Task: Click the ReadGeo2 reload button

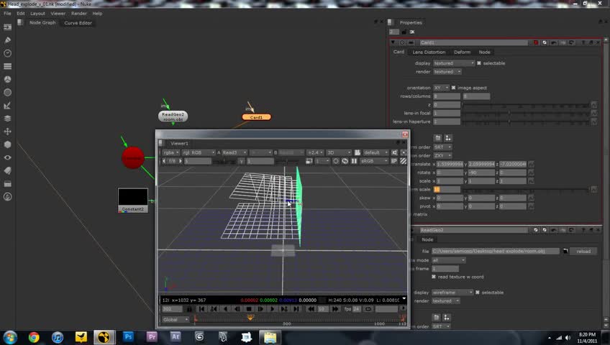Action: (x=583, y=252)
